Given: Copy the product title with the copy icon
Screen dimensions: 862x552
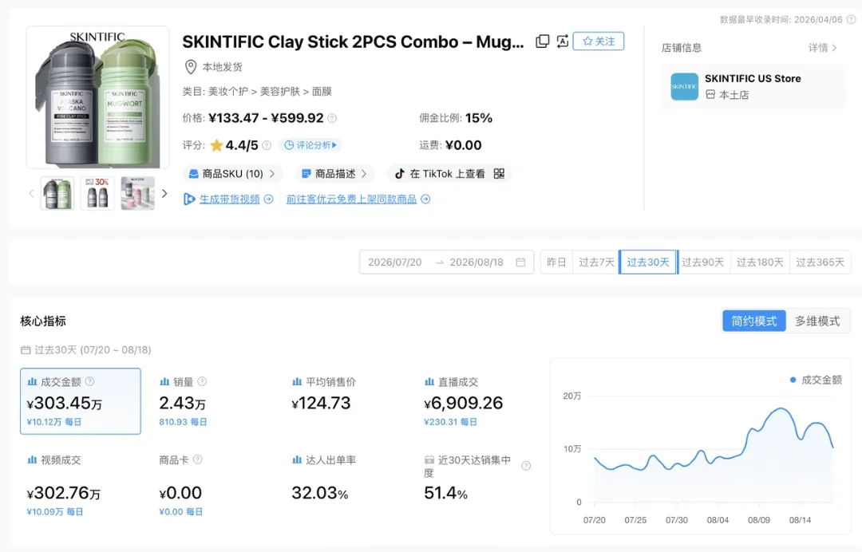Looking at the screenshot, I should 543,41.
